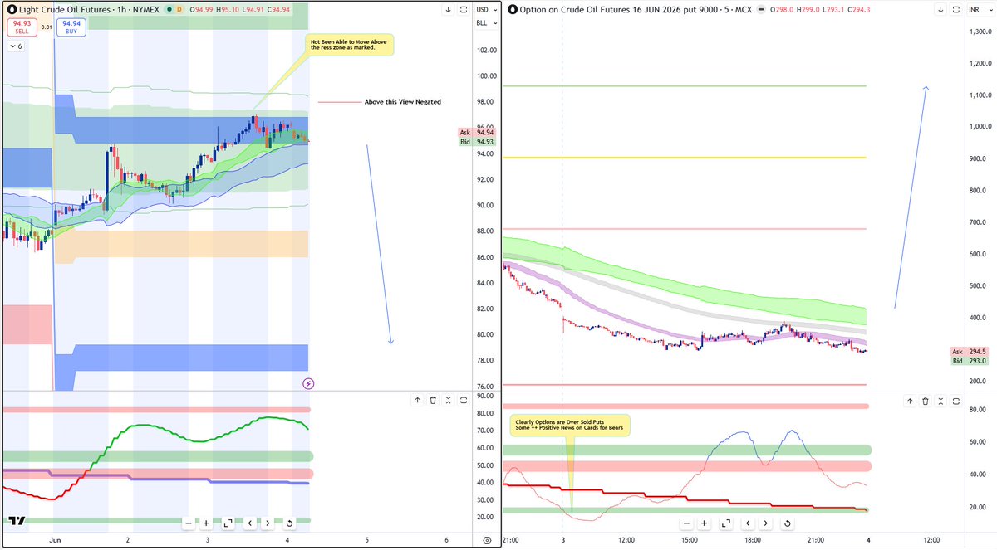Click the 'Not Been Able to Move Above' note
This screenshot has height=550, width=997.
tap(349, 45)
